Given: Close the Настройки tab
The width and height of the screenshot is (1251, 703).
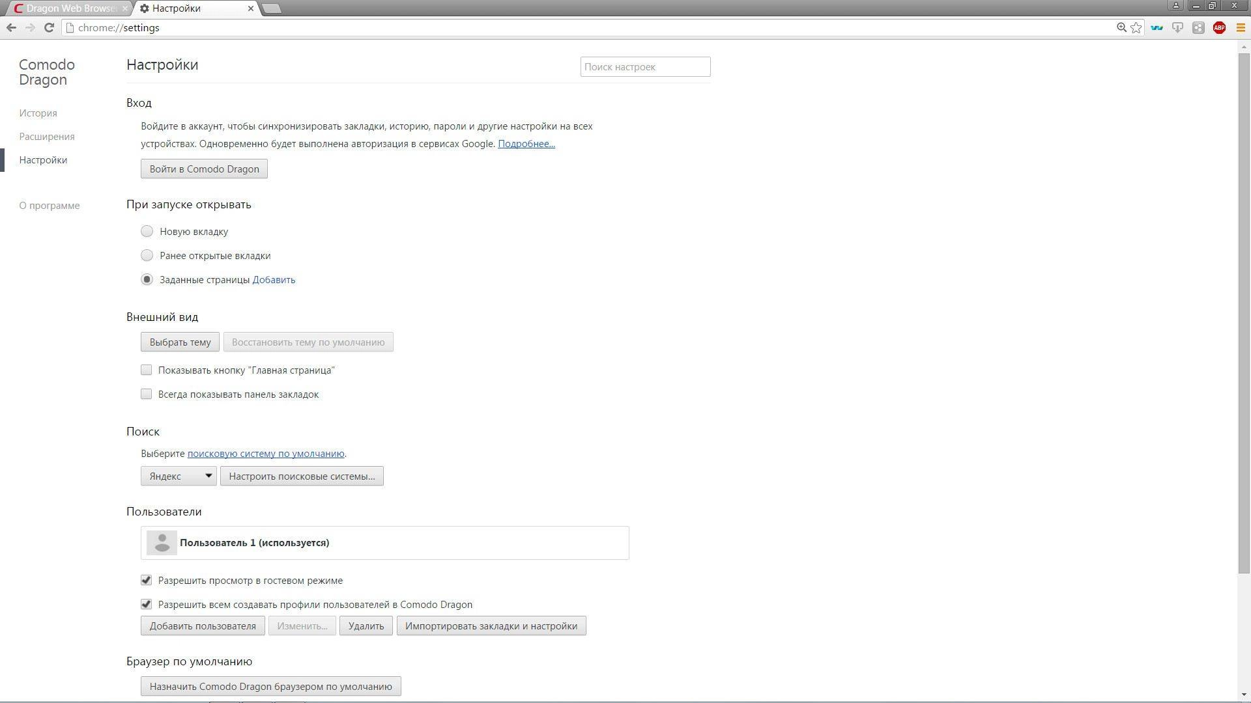Looking at the screenshot, I should [251, 8].
